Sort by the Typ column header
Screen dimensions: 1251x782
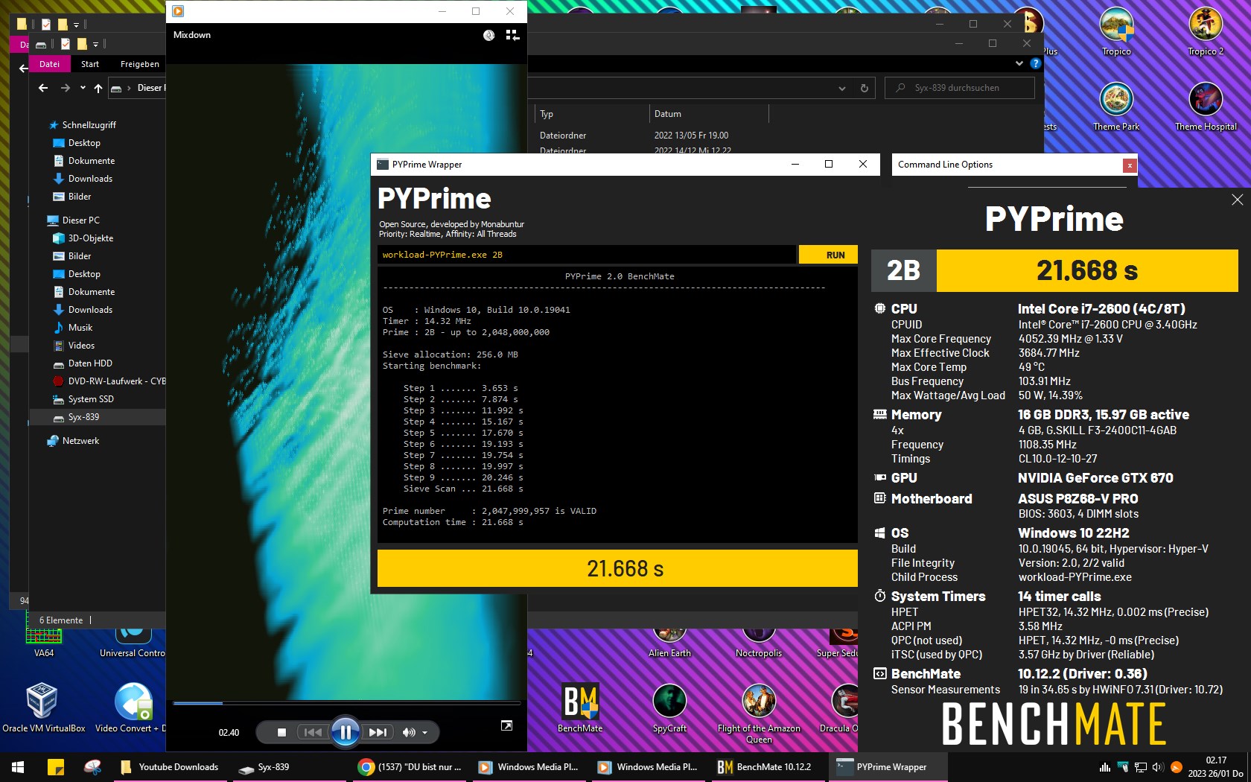click(592, 114)
